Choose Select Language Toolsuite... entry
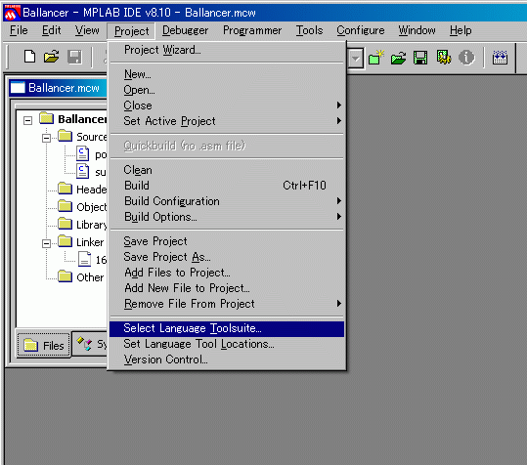 pyautogui.click(x=227, y=328)
